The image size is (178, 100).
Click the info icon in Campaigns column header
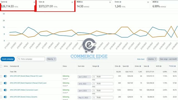(x=18, y=66)
